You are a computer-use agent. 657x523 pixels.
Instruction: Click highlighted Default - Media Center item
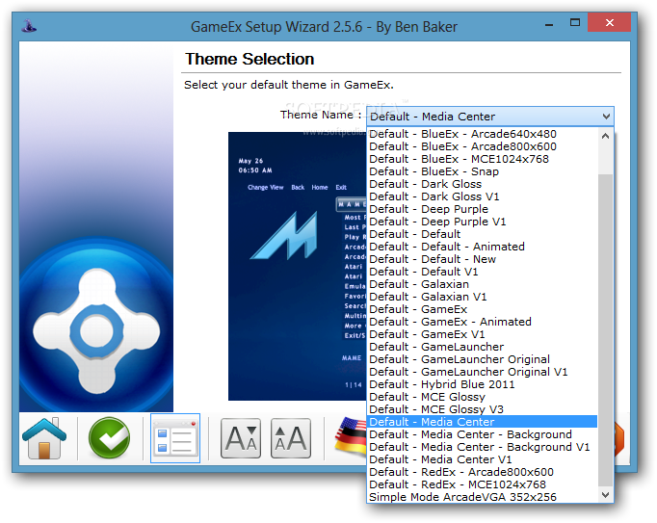(x=482, y=422)
